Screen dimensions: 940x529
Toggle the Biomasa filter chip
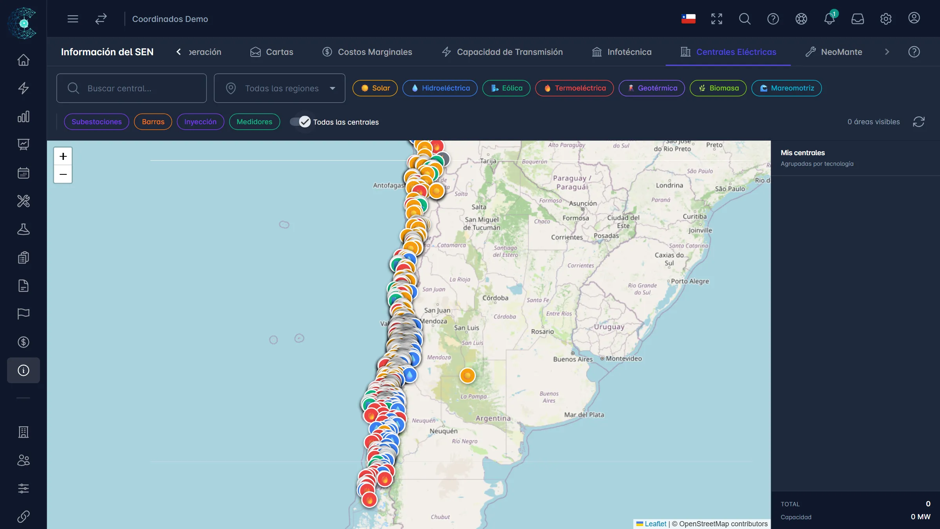click(718, 88)
